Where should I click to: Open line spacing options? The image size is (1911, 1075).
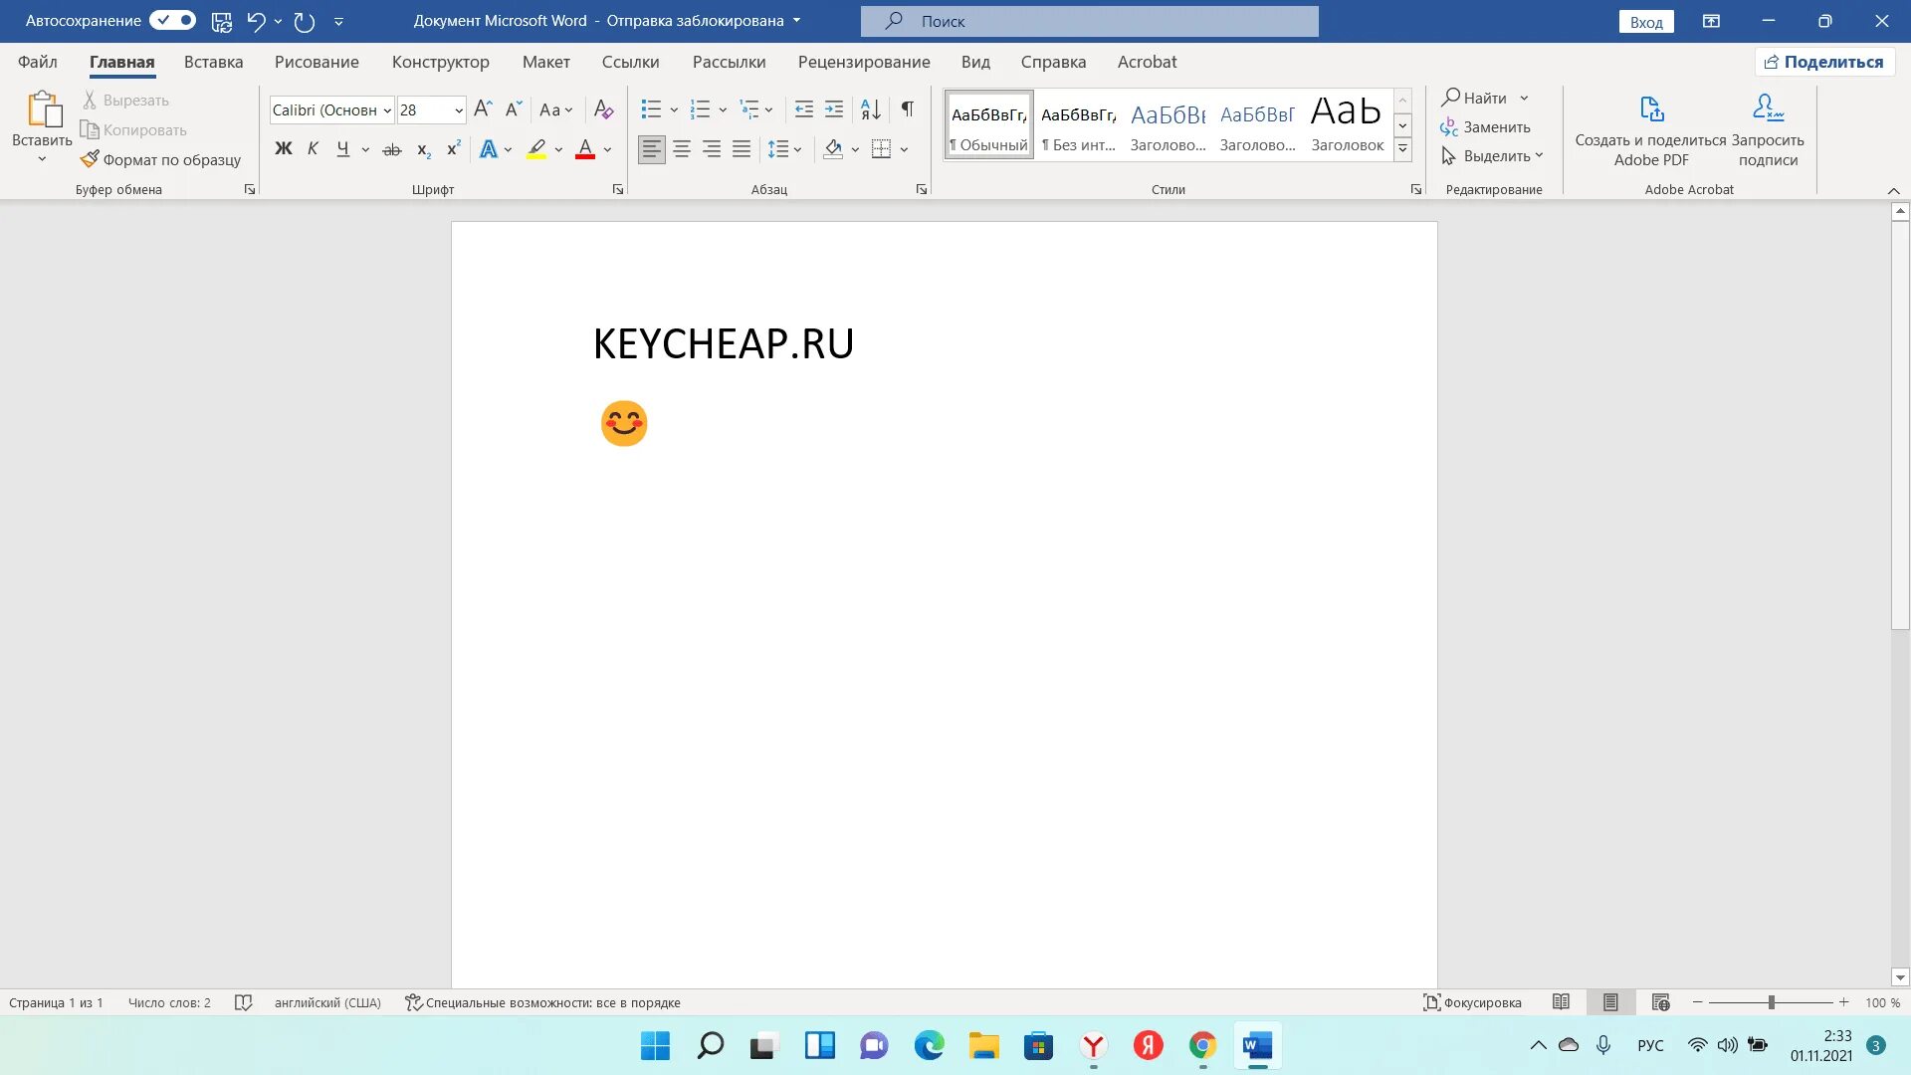coord(784,149)
